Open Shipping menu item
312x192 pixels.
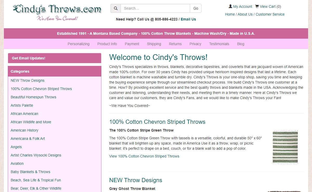point(154,44)
